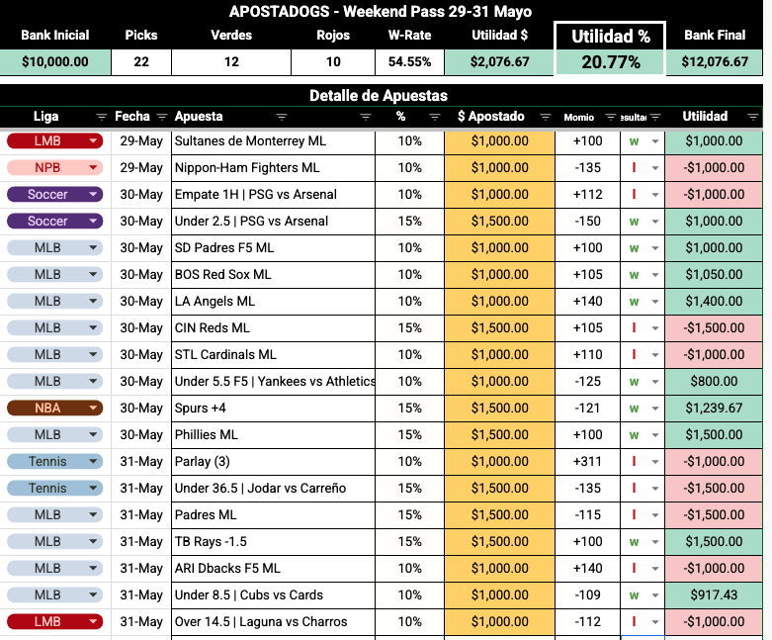Select the W-Rate 54.55% cell
The height and width of the screenshot is (640, 772).
tap(409, 62)
